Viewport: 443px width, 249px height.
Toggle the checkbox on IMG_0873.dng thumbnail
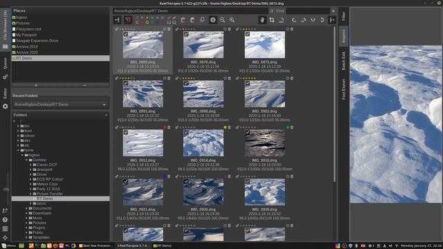(x=248, y=34)
